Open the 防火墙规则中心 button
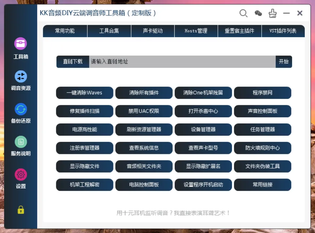The width and height of the screenshot is (315, 233). [x=263, y=148]
